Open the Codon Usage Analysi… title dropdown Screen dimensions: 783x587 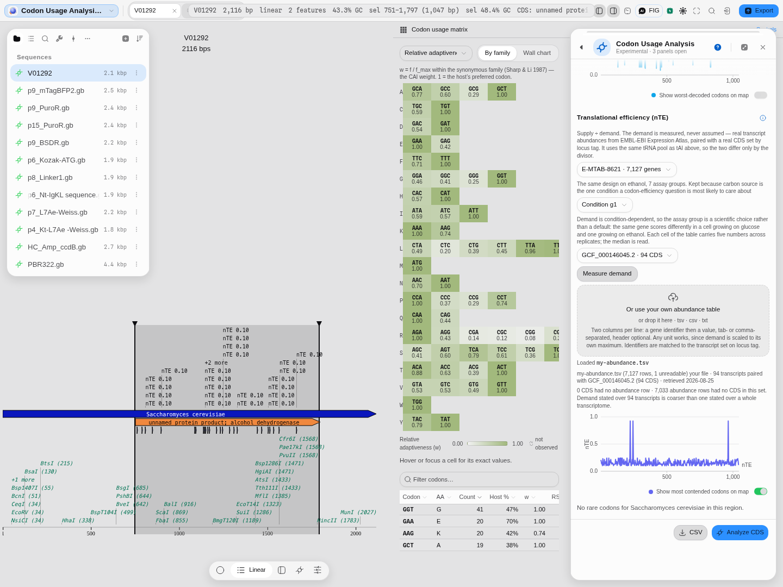point(61,11)
